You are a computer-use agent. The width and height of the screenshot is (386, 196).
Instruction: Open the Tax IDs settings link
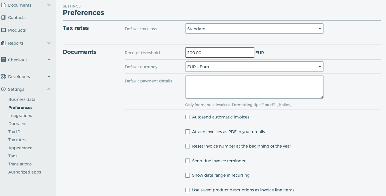[x=15, y=132]
